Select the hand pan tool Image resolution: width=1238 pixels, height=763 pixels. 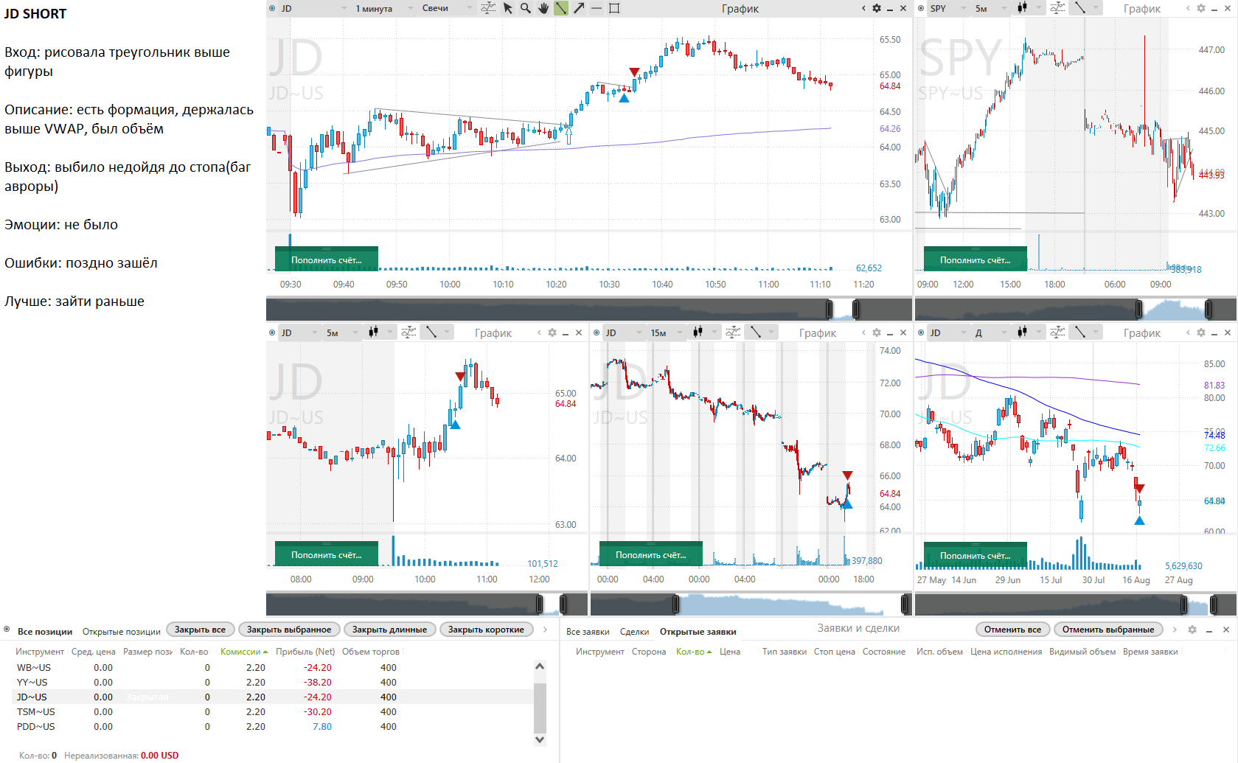click(543, 8)
